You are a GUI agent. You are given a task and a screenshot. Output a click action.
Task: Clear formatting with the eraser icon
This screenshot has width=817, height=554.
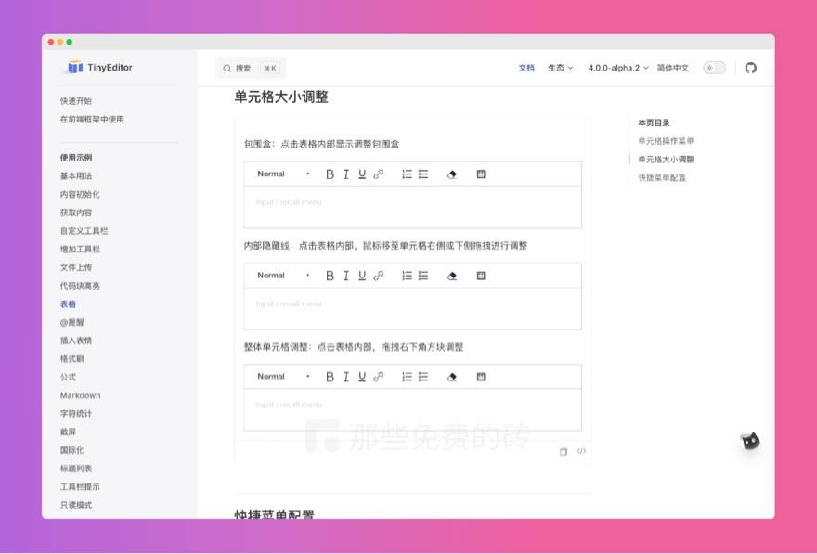451,174
